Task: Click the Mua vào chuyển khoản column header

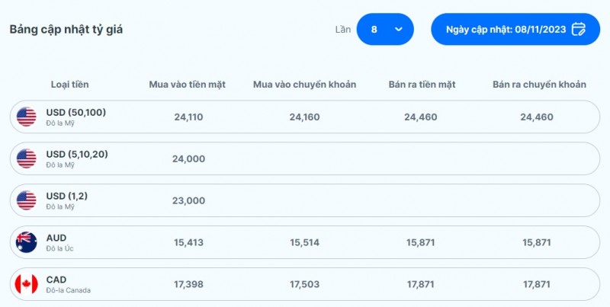Action: [304, 85]
